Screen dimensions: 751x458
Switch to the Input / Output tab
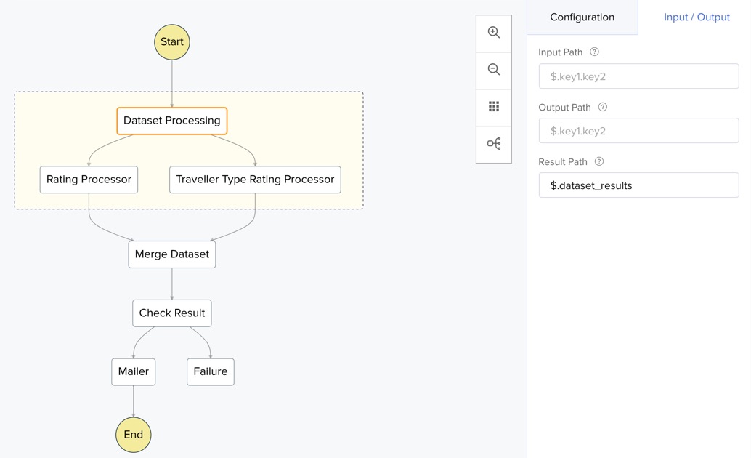pos(696,17)
